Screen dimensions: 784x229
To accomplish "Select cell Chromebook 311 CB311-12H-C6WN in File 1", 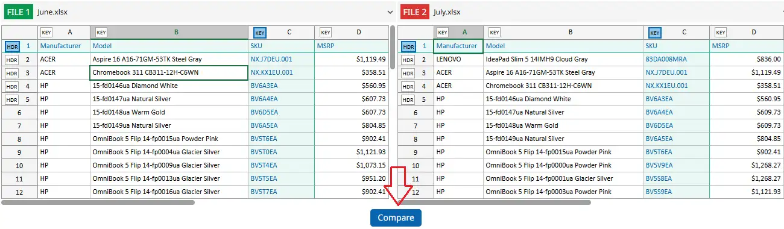I will [x=169, y=72].
